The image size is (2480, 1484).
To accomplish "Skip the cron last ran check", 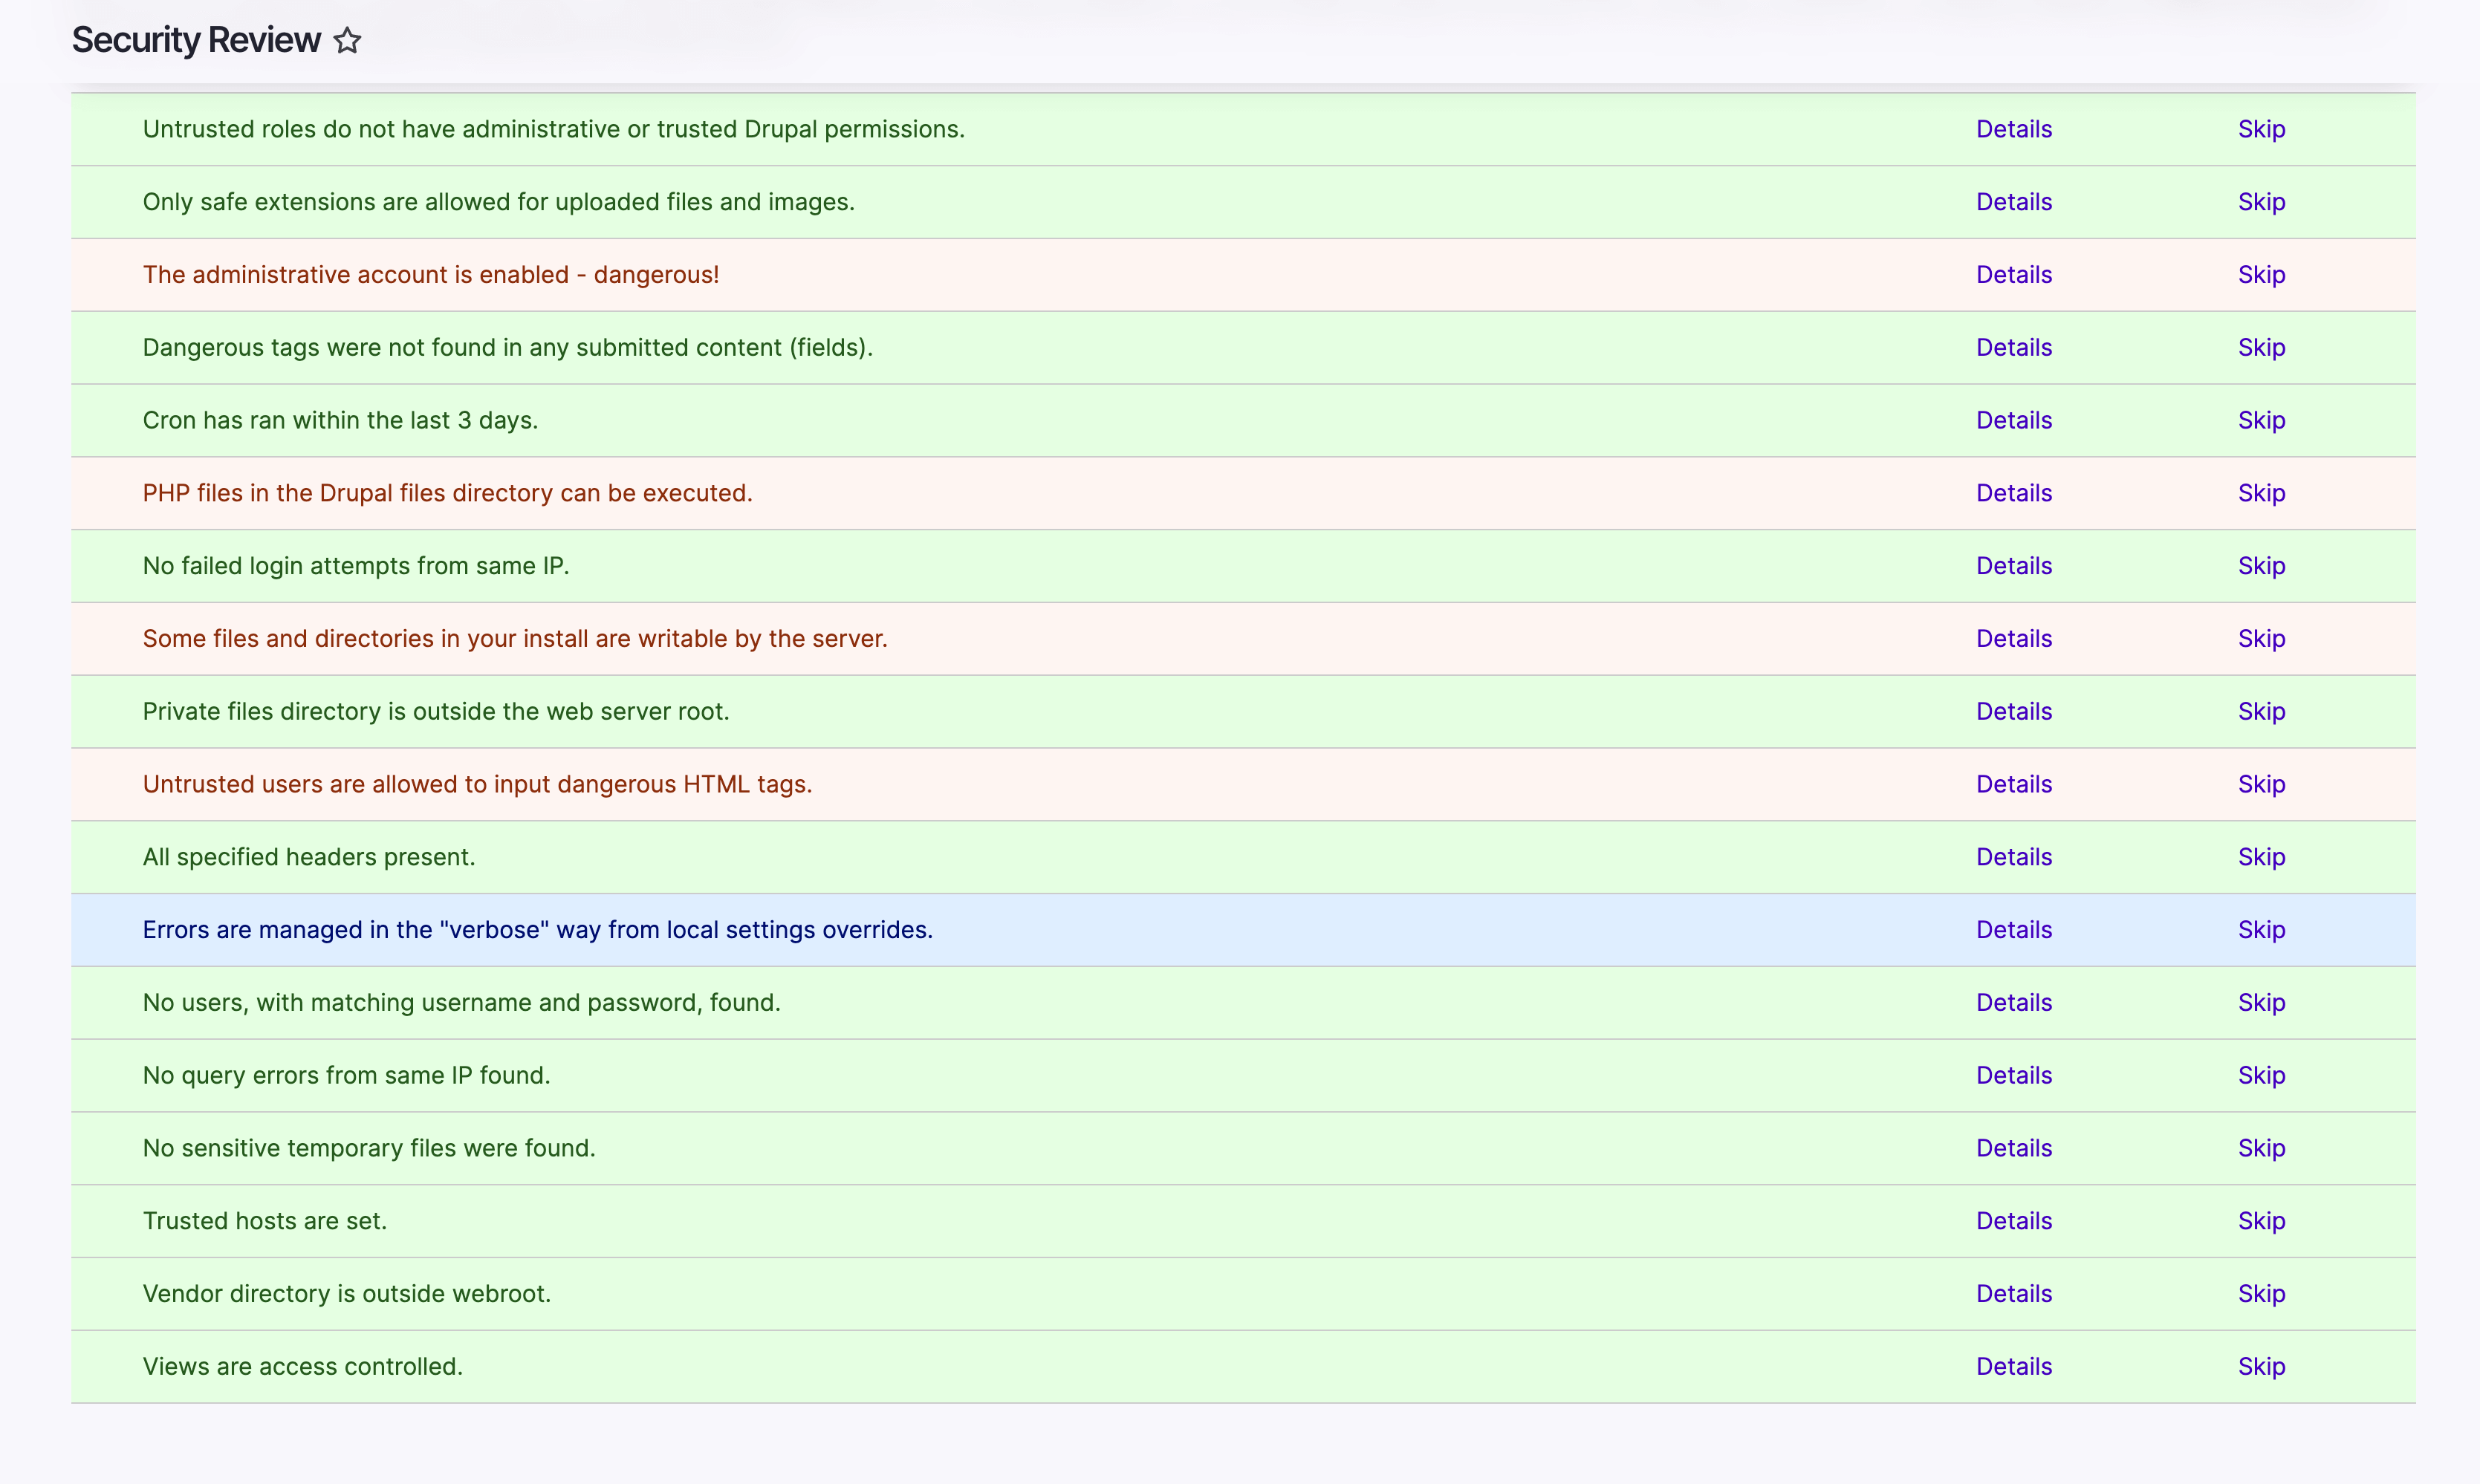I will [2263, 419].
